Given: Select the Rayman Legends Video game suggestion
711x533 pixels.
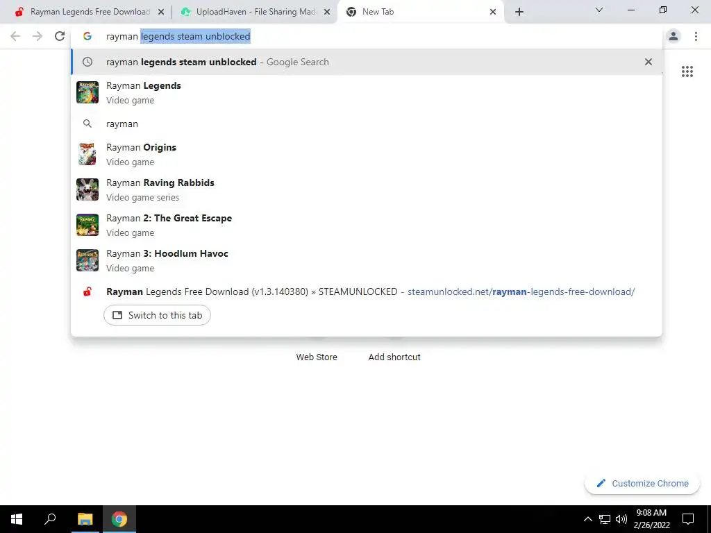Looking at the screenshot, I should pyautogui.click(x=367, y=92).
